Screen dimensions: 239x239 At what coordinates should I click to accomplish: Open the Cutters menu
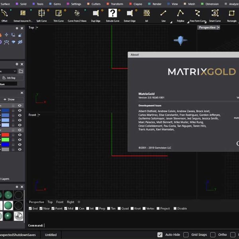coord(94,4)
